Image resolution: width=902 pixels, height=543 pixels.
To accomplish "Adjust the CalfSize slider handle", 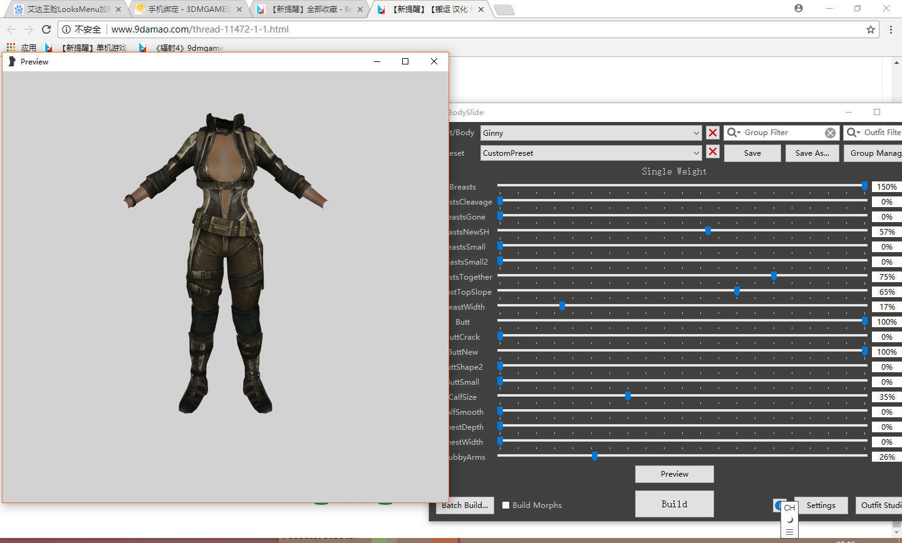I will [628, 396].
